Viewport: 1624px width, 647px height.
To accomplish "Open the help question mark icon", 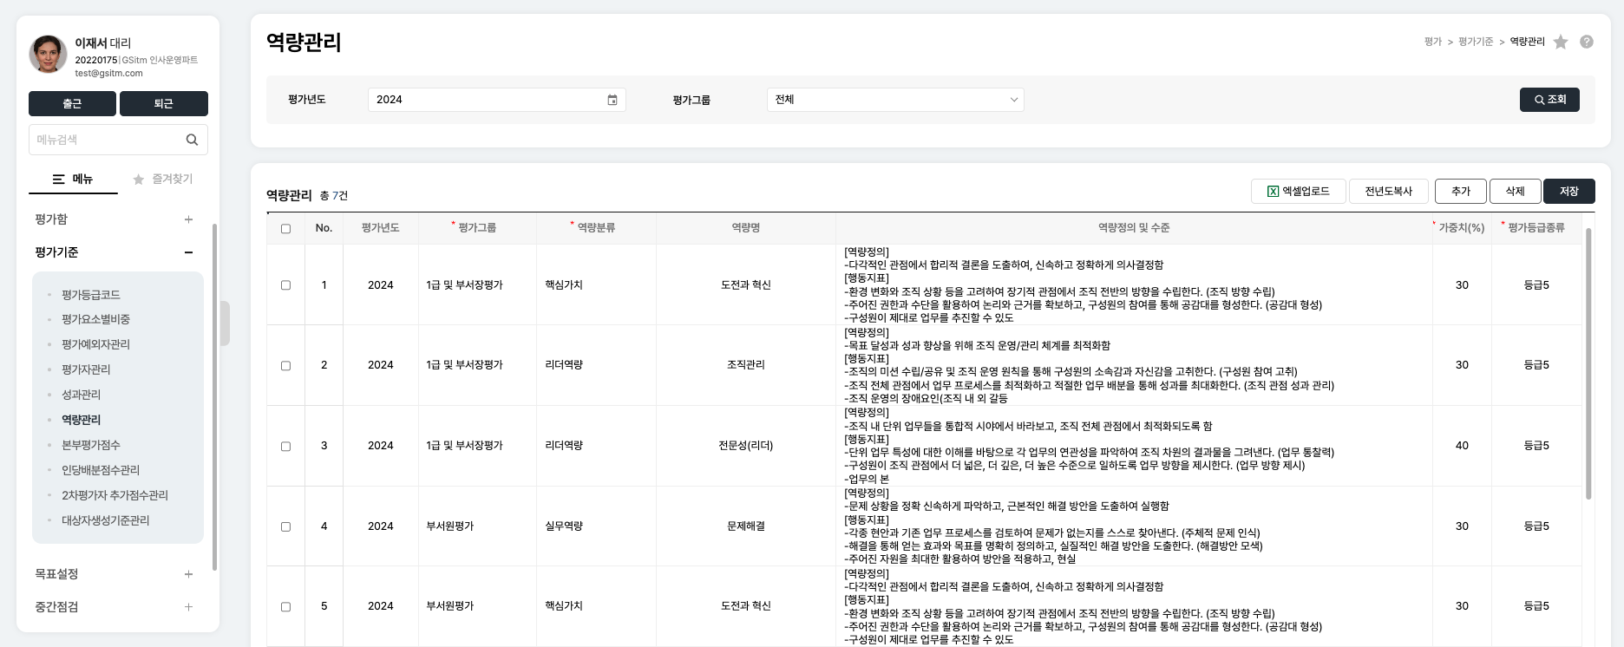I will [1587, 42].
